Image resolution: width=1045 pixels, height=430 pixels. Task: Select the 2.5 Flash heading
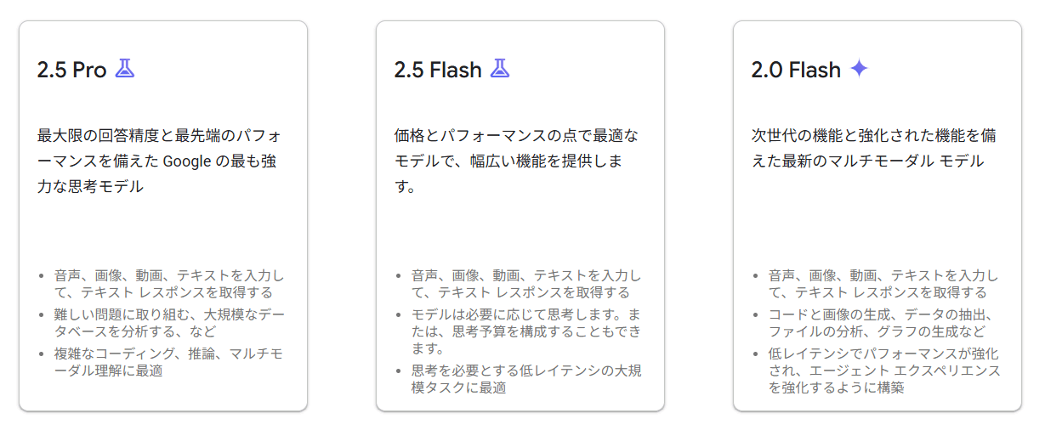(438, 70)
